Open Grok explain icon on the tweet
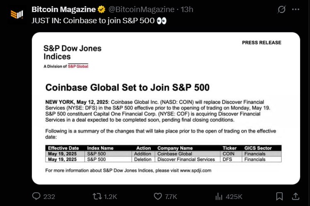The height and width of the screenshot is (206, 310). coord(281,9)
